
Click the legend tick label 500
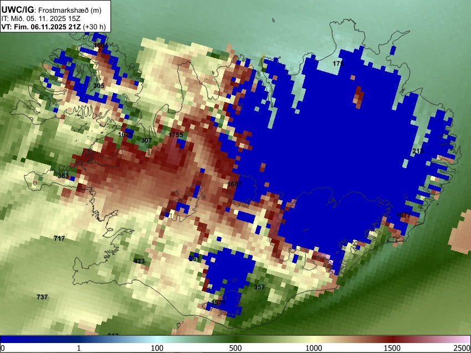(235, 348)
